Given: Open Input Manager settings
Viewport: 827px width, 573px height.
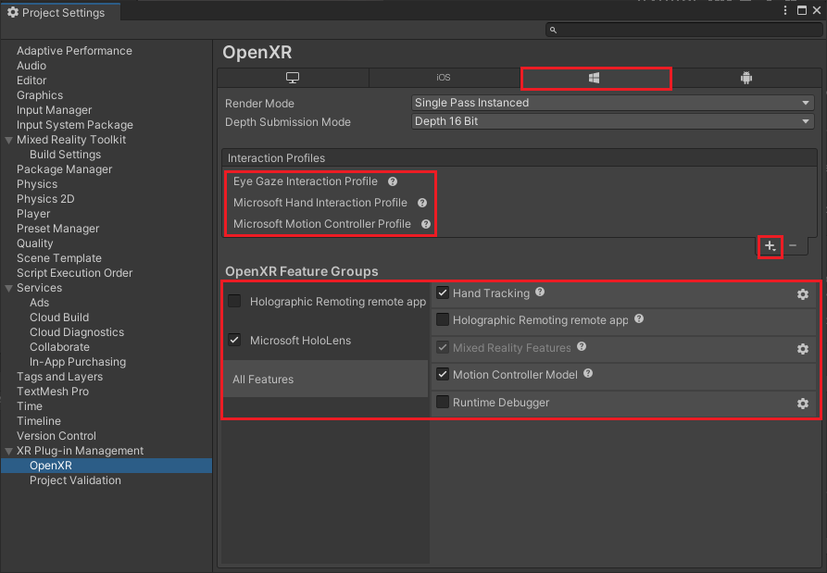Looking at the screenshot, I should click(x=54, y=110).
